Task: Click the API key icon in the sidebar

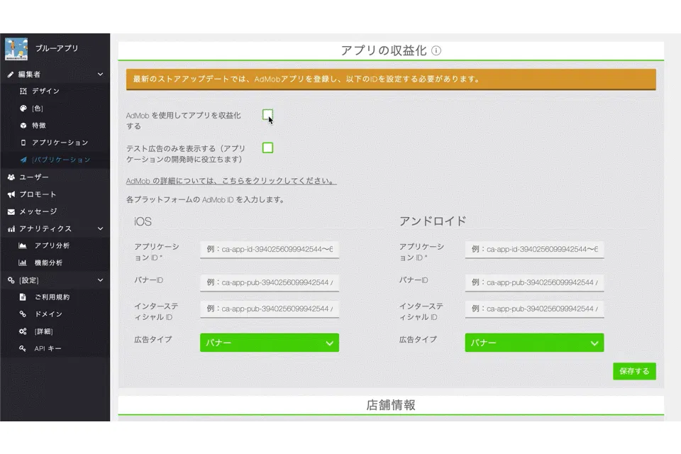Action: pos(23,348)
